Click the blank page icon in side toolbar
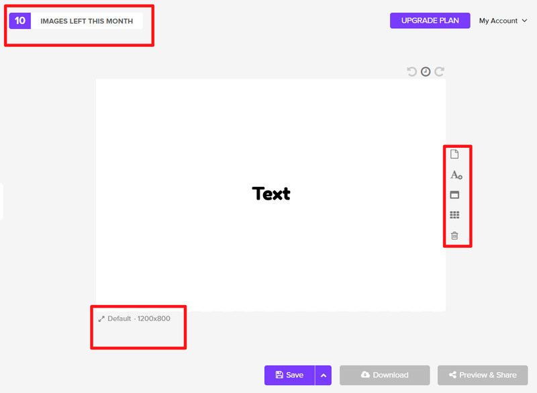This screenshot has width=537, height=393. (x=454, y=155)
